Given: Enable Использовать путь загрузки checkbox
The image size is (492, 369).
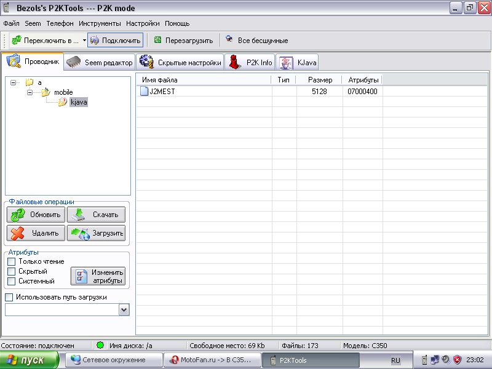Looking at the screenshot, I should [9, 297].
